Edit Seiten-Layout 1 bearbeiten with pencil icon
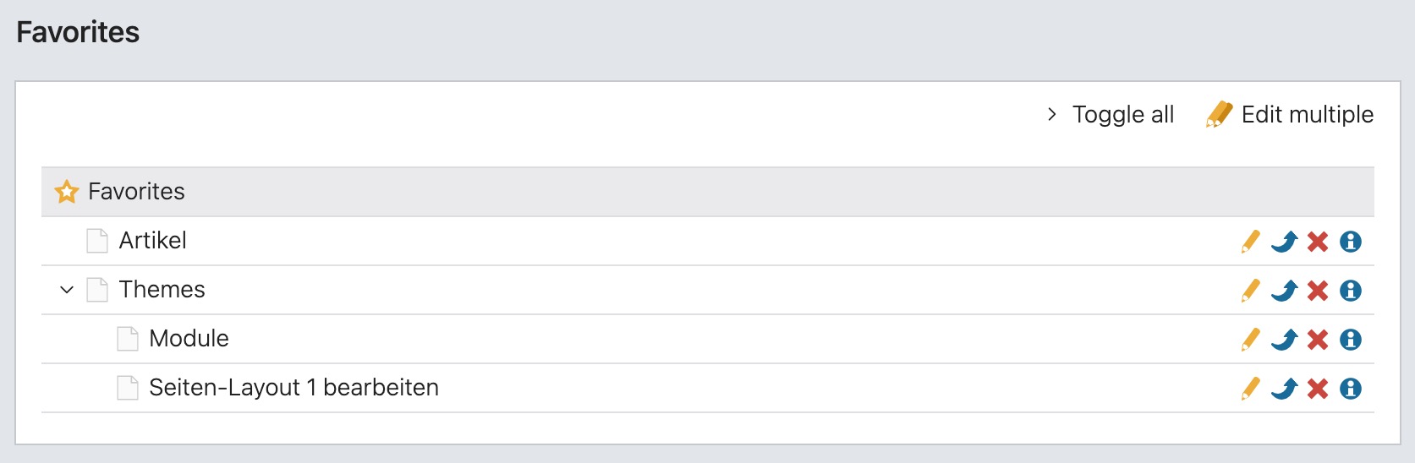 [x=1250, y=389]
